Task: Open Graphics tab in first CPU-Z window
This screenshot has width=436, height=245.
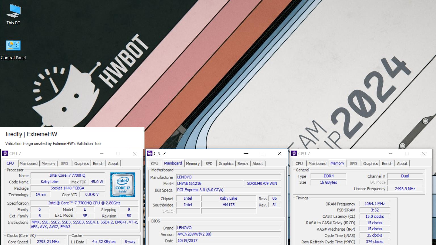Action: click(x=81, y=164)
